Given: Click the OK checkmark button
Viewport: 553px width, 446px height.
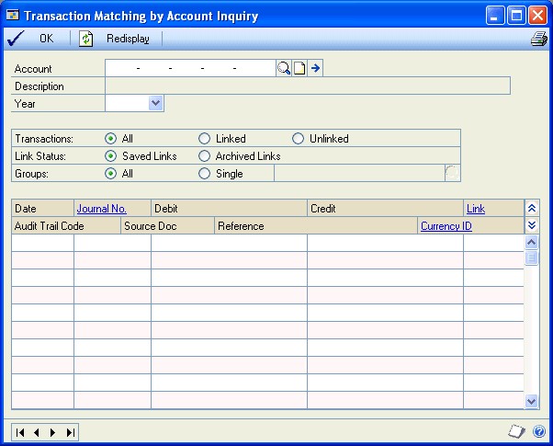Looking at the screenshot, I should click(x=30, y=38).
